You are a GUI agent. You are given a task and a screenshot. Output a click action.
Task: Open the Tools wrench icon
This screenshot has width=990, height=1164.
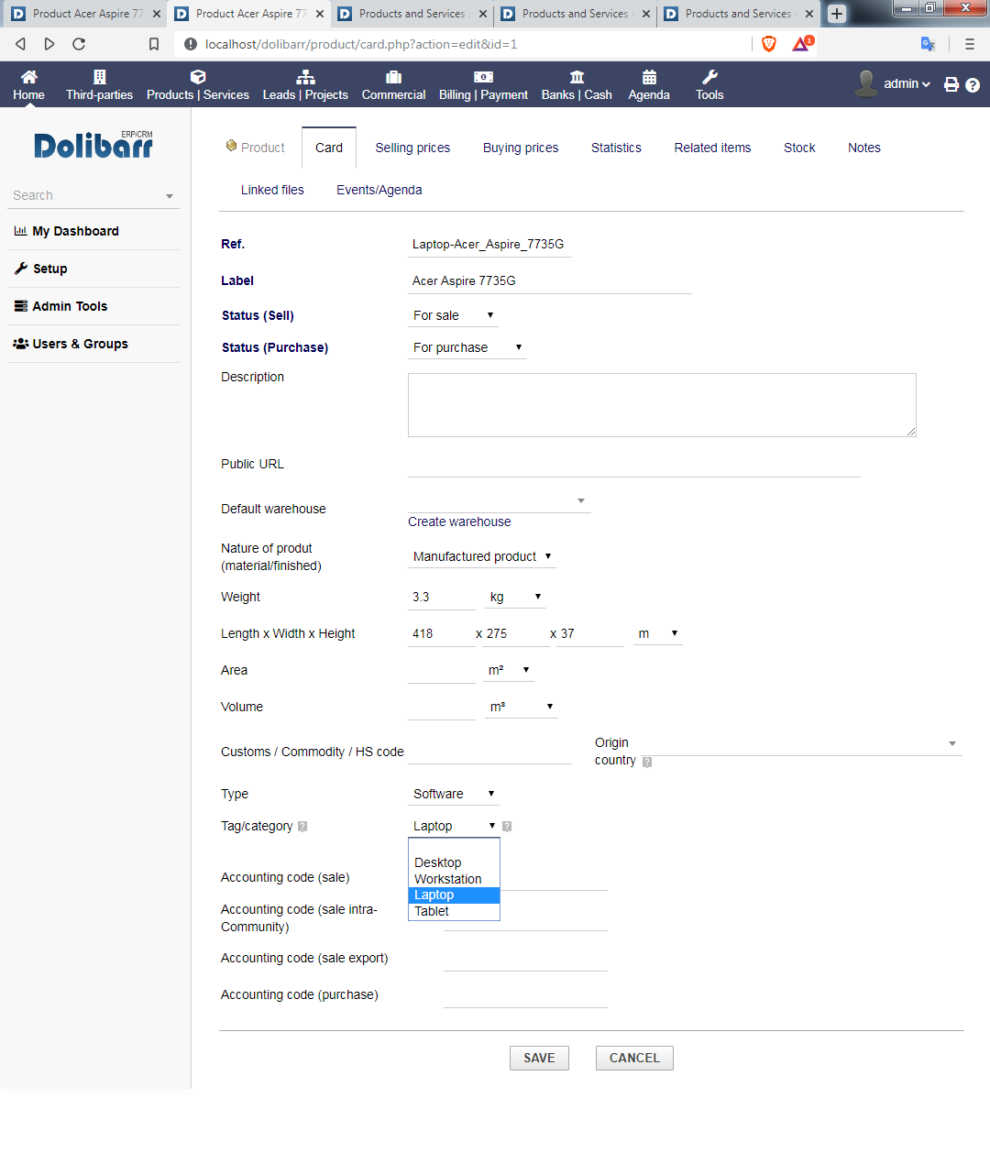tap(709, 77)
